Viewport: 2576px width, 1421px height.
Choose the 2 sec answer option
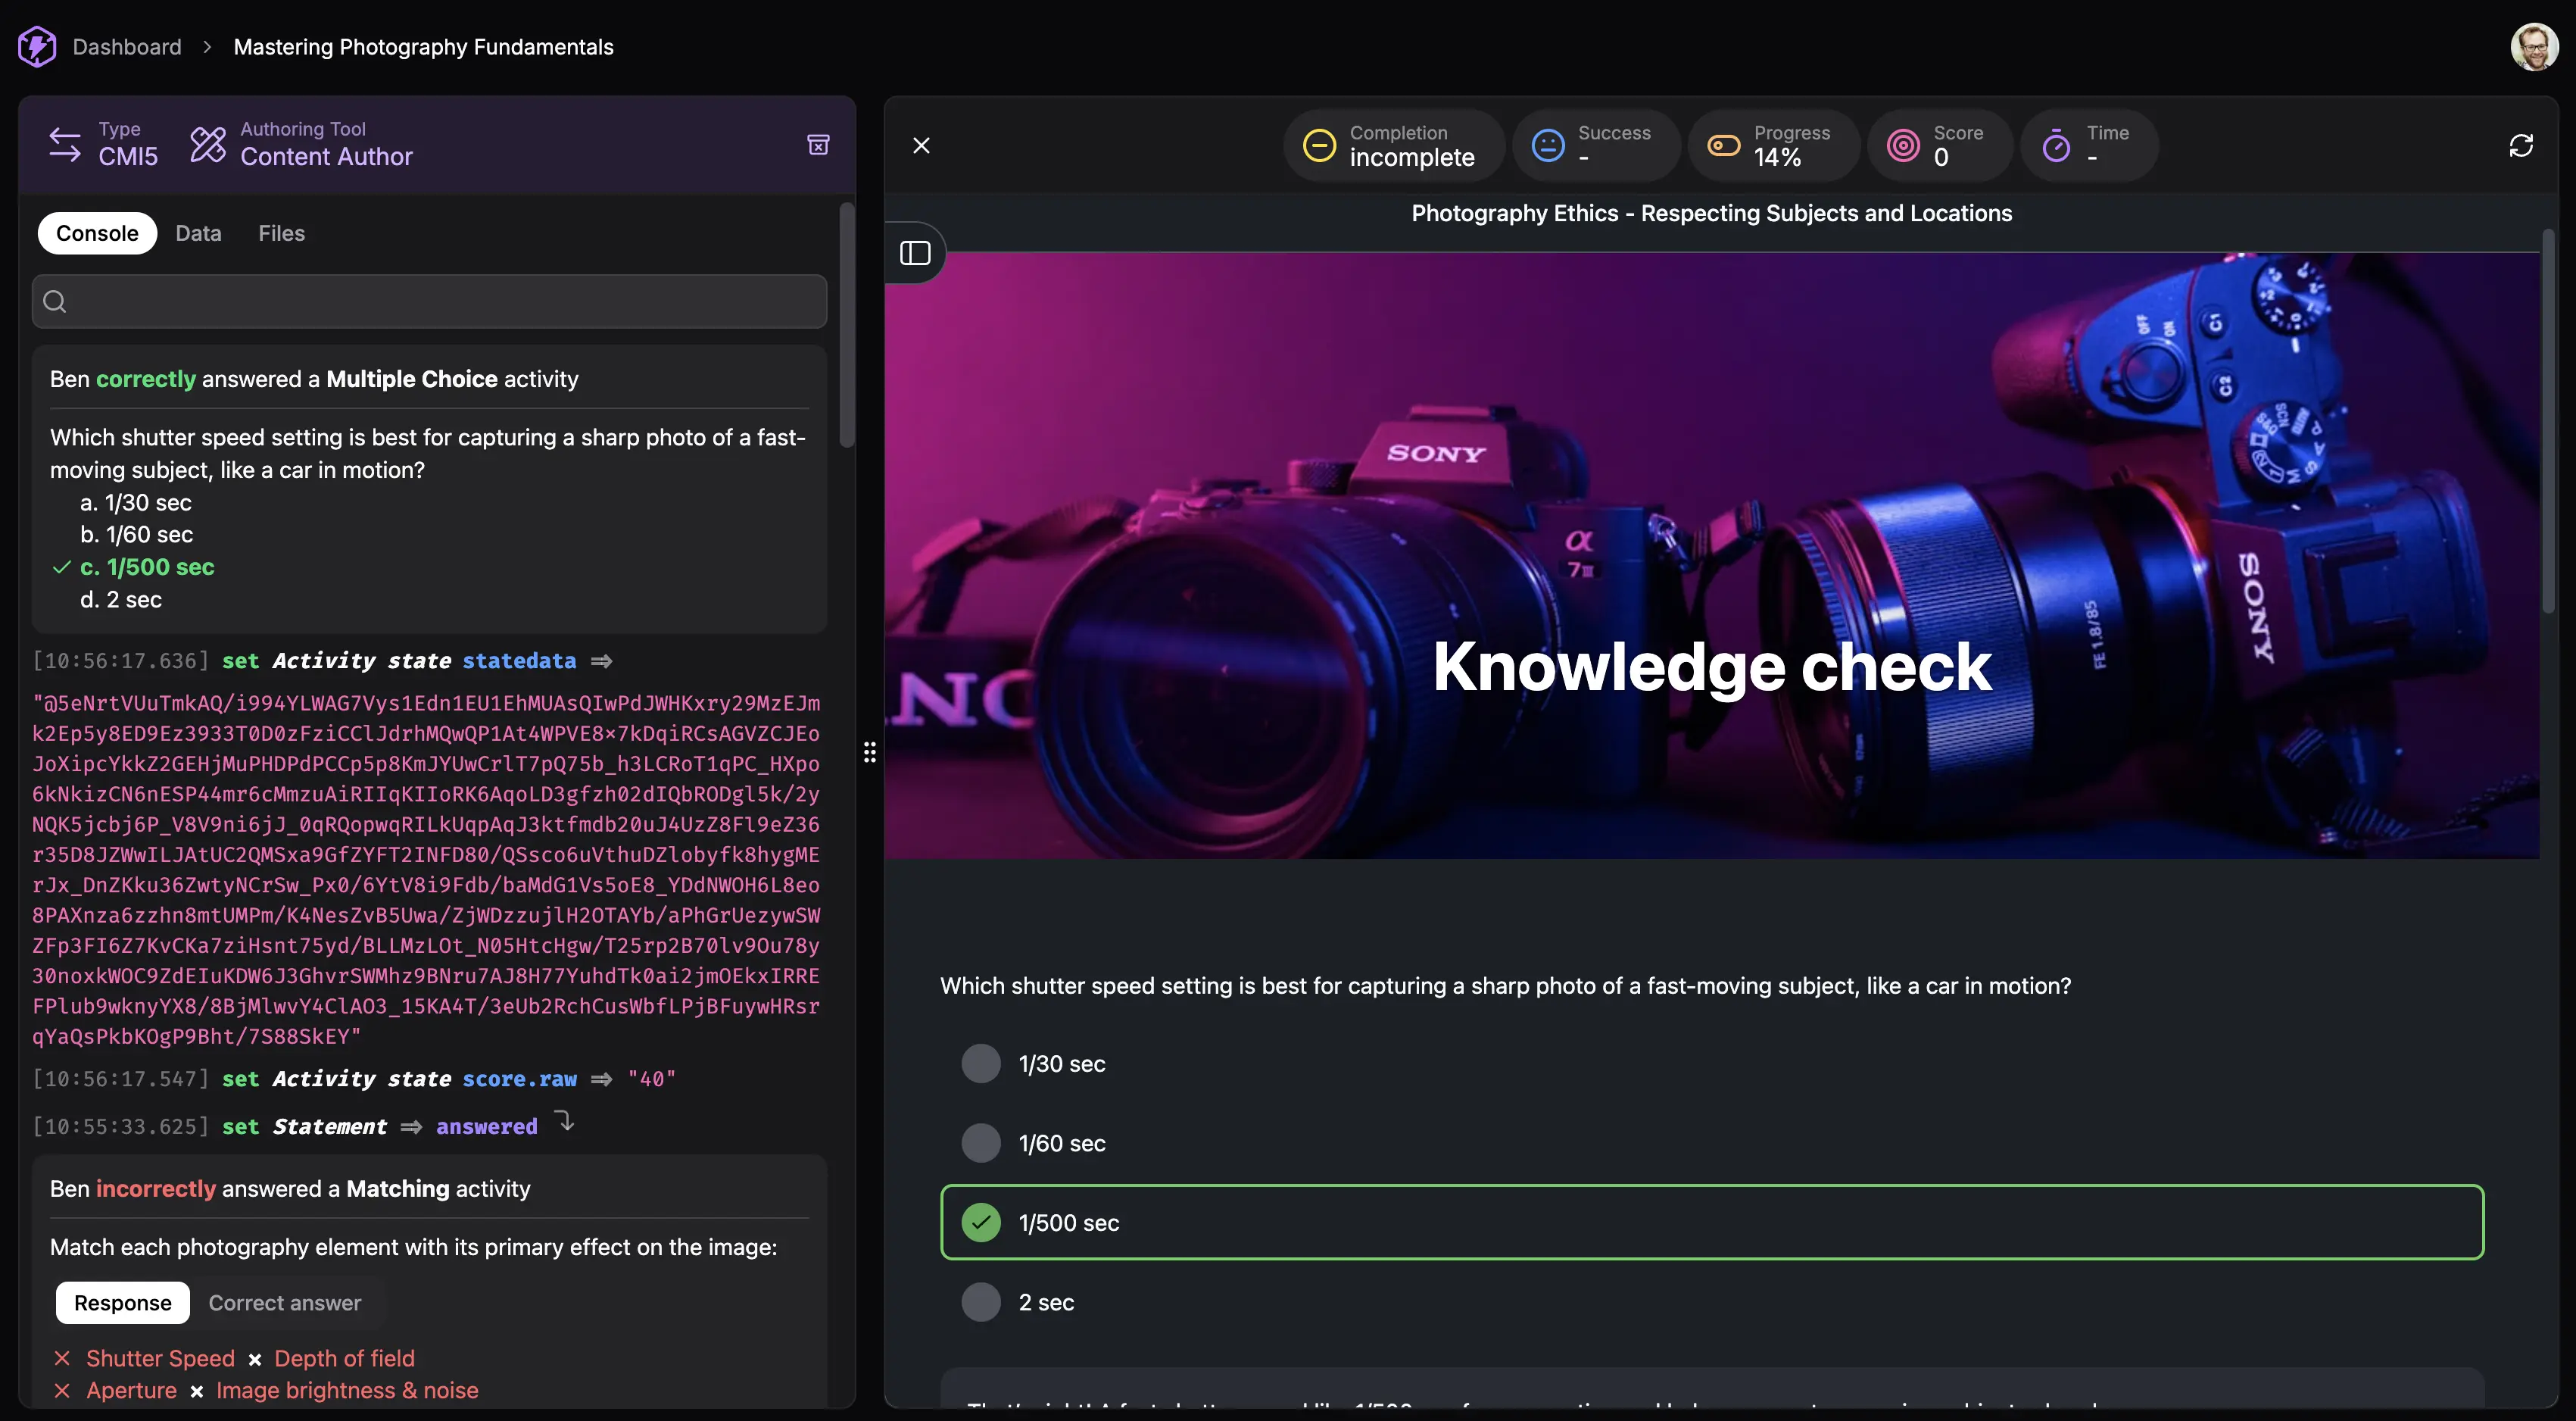[x=981, y=1302]
